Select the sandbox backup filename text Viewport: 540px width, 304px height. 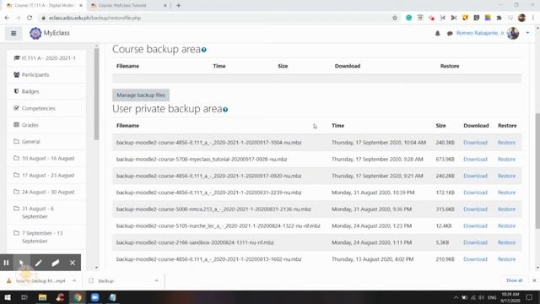tap(195, 242)
